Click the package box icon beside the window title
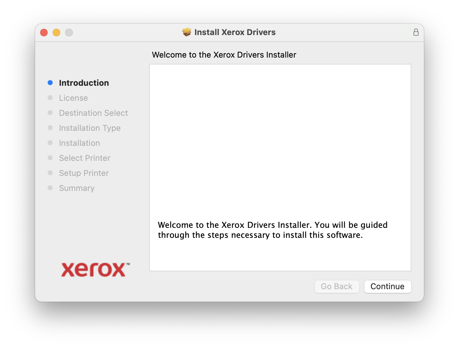459x348 pixels. click(x=187, y=32)
